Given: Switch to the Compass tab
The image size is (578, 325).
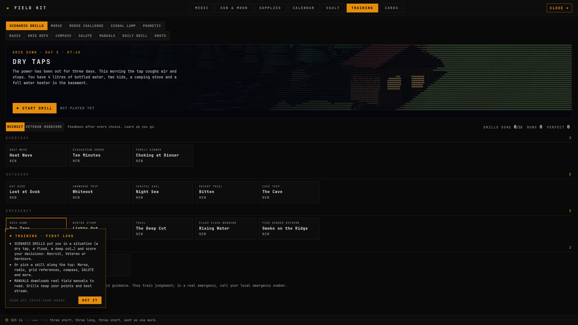Looking at the screenshot, I should [64, 36].
